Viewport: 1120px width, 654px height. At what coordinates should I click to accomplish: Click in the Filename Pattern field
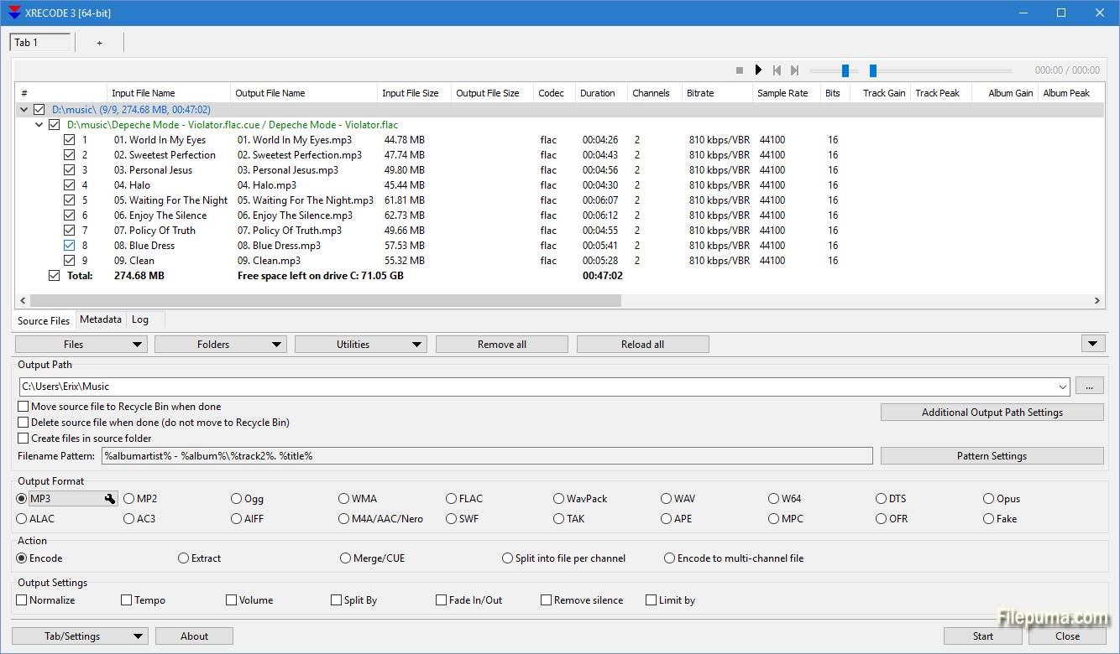pyautogui.click(x=487, y=456)
